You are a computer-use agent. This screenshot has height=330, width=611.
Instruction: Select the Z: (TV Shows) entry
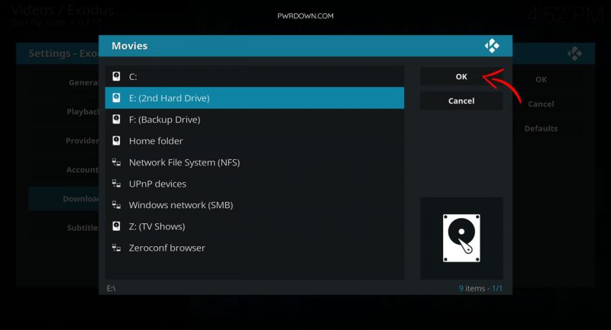click(x=254, y=226)
